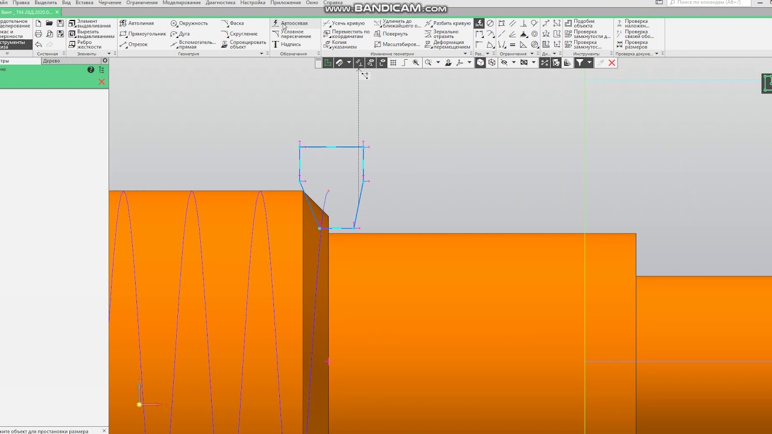Click panel settings gear icon
772x434 pixels.
click(x=105, y=61)
